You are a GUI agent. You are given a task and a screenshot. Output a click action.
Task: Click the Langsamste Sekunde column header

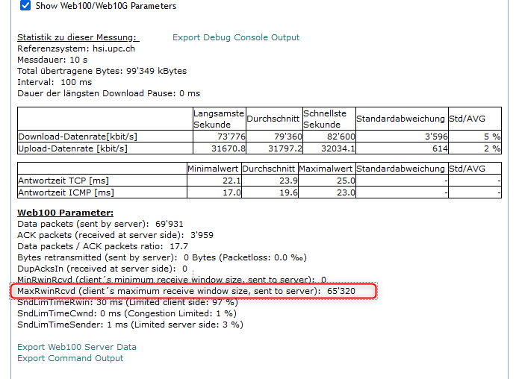(x=218, y=119)
